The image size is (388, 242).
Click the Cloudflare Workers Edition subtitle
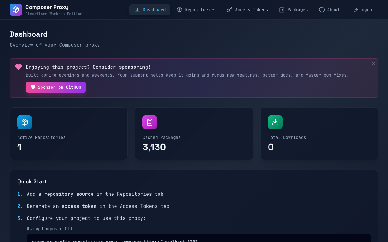point(54,14)
